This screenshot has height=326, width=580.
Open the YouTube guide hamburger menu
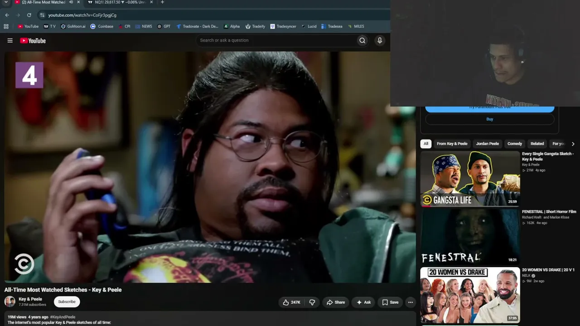point(10,40)
